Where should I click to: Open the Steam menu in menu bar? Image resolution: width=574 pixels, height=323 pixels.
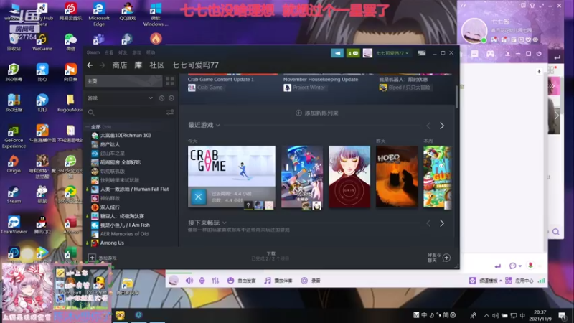(x=93, y=52)
